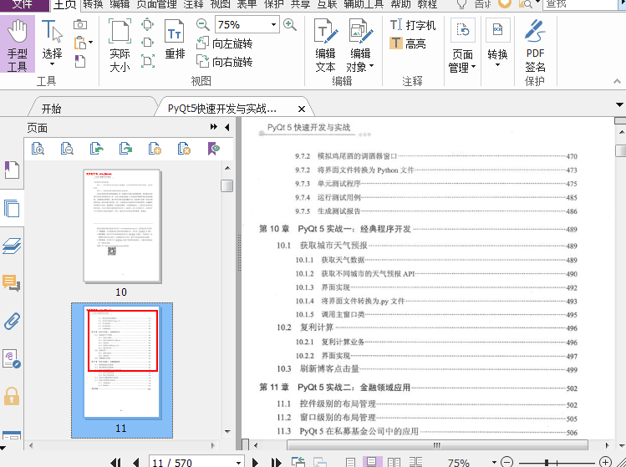Open the File (文件) menu
The image size is (626, 467).
coord(23,4)
